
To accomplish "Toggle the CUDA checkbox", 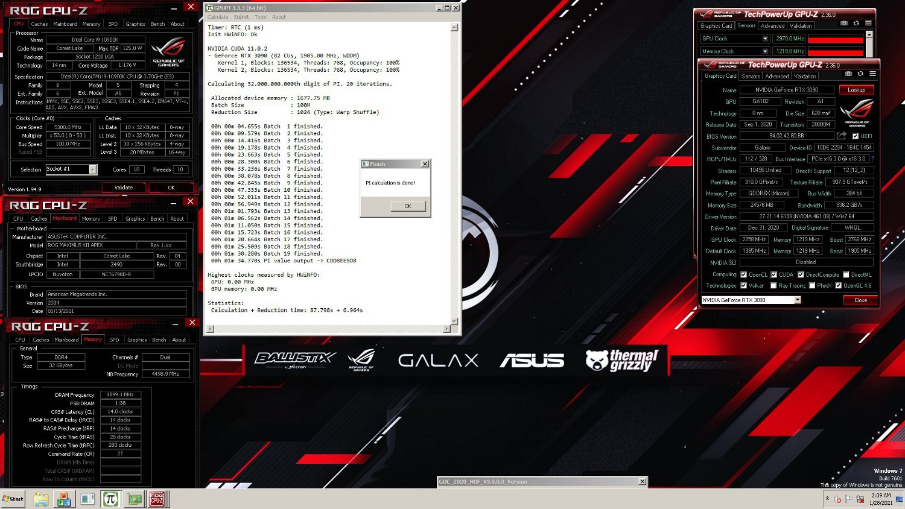I will pos(773,274).
